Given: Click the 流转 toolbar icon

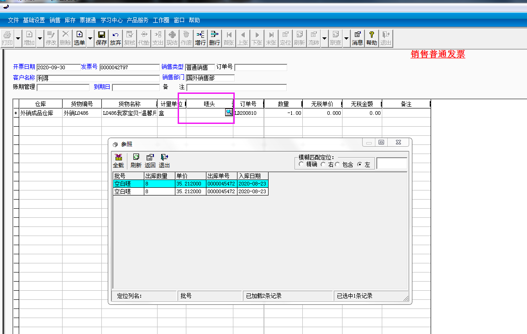Looking at the screenshot, I should [x=314, y=38].
